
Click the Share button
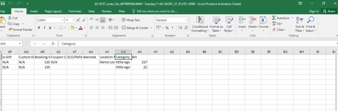pos(329,11)
